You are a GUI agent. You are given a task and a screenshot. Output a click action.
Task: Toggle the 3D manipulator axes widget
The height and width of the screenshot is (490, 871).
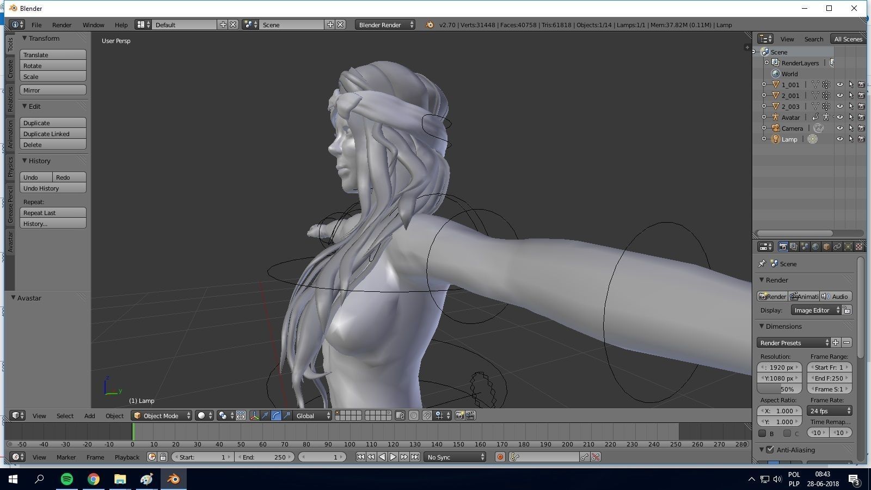pos(254,415)
